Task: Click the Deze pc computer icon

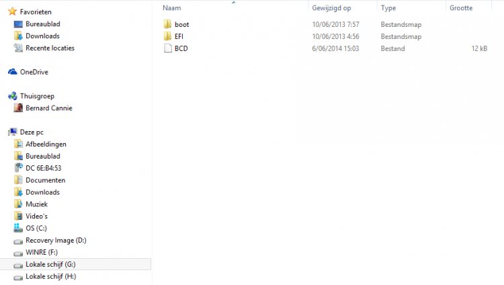Action: point(13,132)
